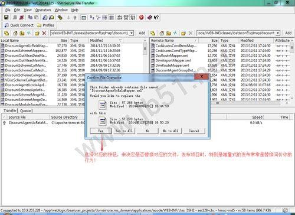This screenshot has width=295, height=215.
Task: Click Add next to remote path
Action: pos(288,33)
